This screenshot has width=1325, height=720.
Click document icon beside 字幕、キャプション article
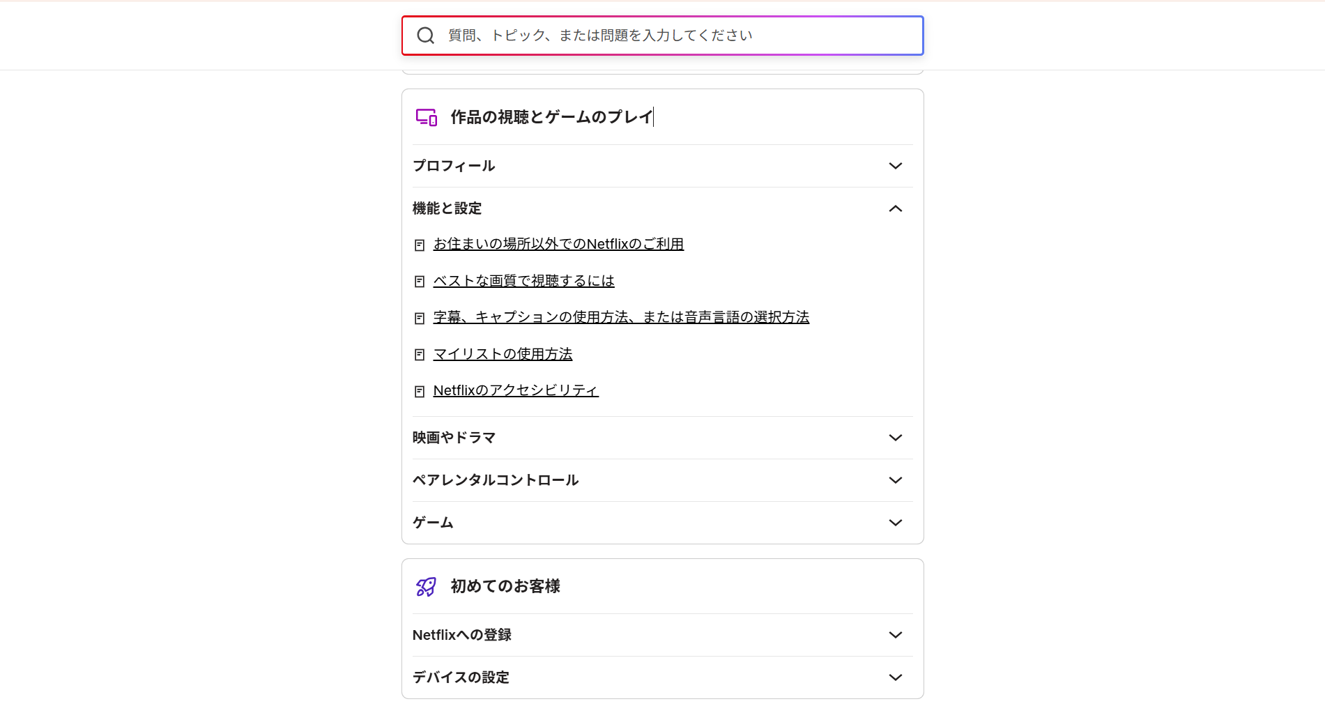point(420,319)
